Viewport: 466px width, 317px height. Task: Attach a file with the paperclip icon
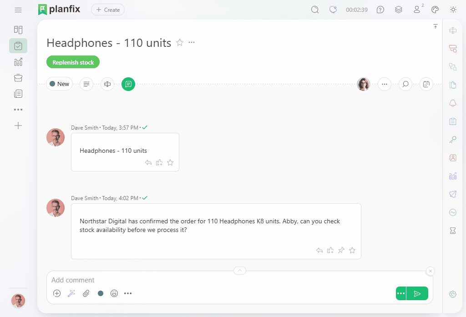86,293
